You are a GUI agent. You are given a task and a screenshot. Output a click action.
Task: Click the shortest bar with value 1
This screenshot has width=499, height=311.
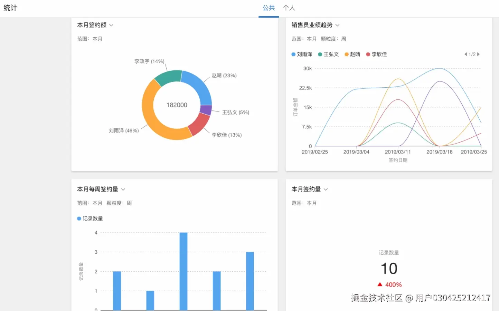point(150,300)
